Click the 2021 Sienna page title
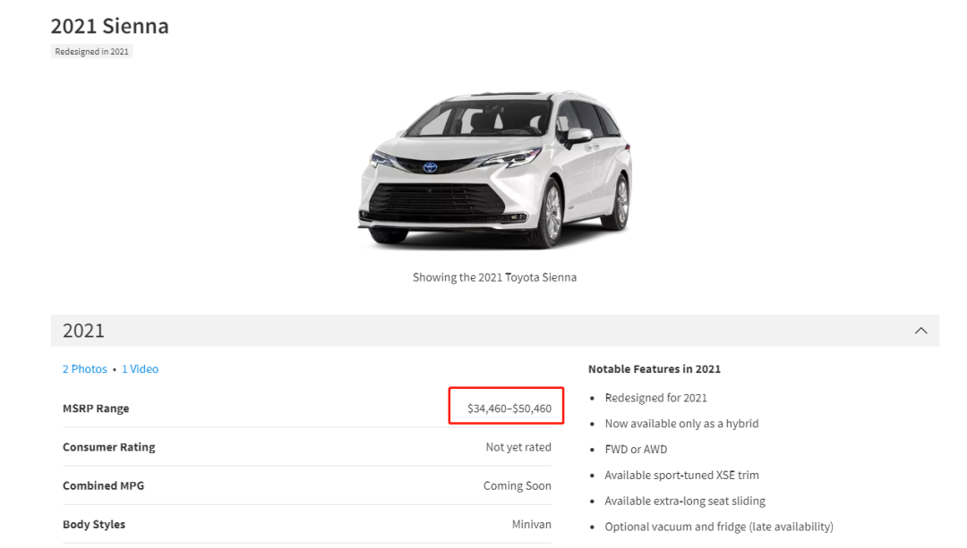 (109, 26)
